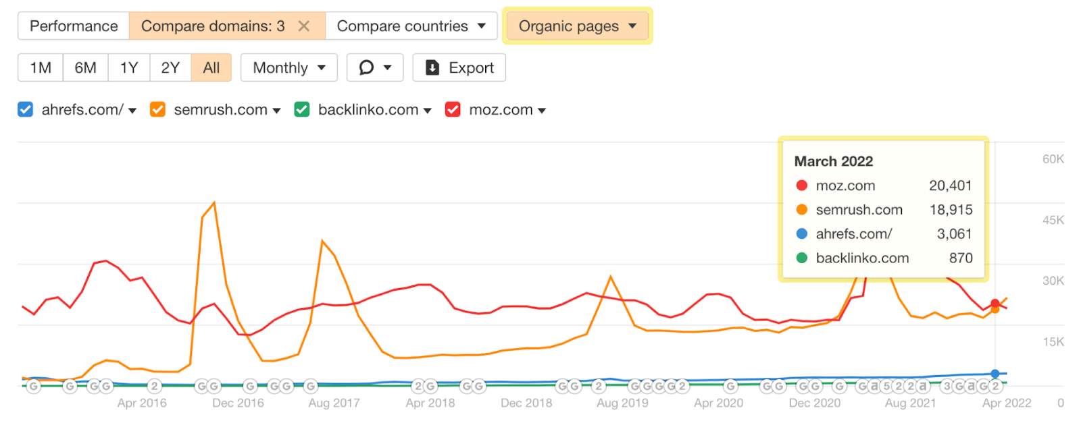The width and height of the screenshot is (1081, 421).
Task: Click the red moz.com data point
Action: [x=995, y=304]
